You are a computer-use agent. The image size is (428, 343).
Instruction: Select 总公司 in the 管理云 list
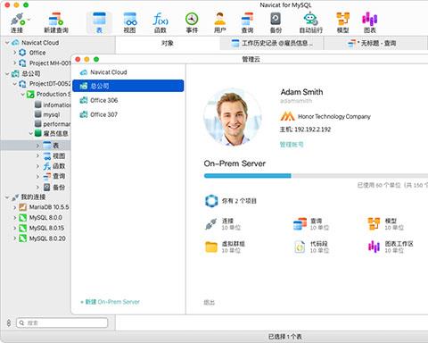tap(128, 86)
